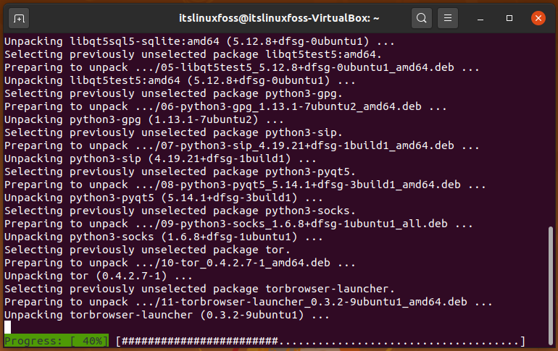The height and width of the screenshot is (351, 558).
Task: Click line with '10-tor_0.4.2.7-1_amd64.deb'
Action: (180, 263)
